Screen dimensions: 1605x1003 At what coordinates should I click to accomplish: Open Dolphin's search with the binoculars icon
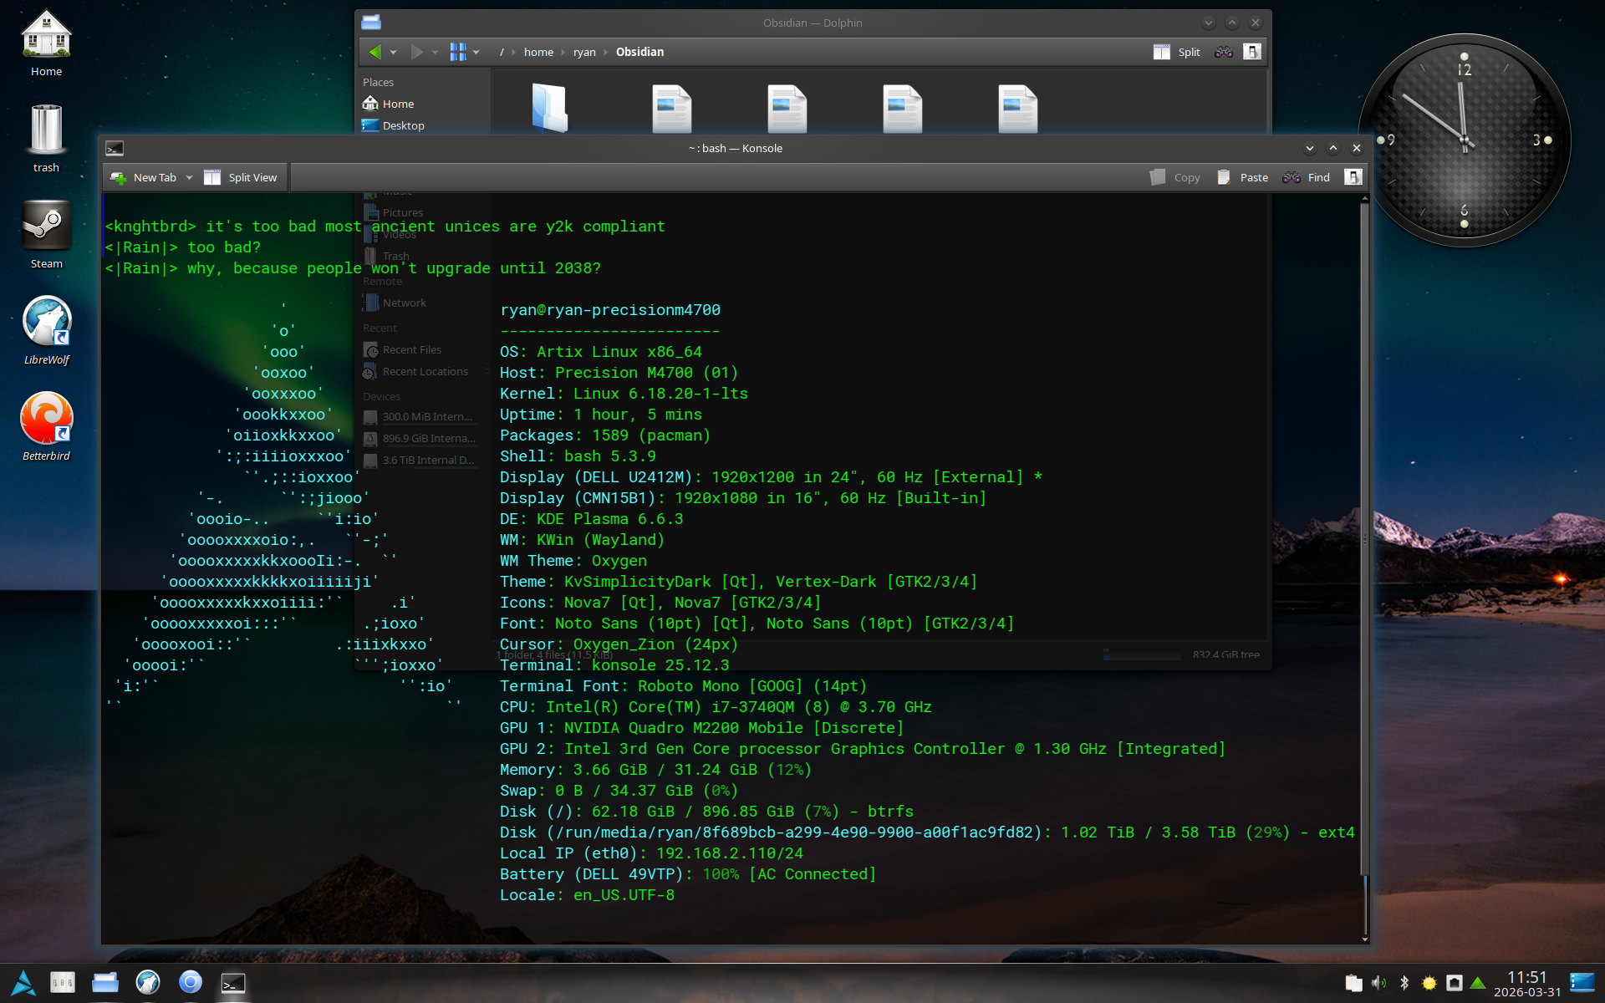pos(1224,51)
